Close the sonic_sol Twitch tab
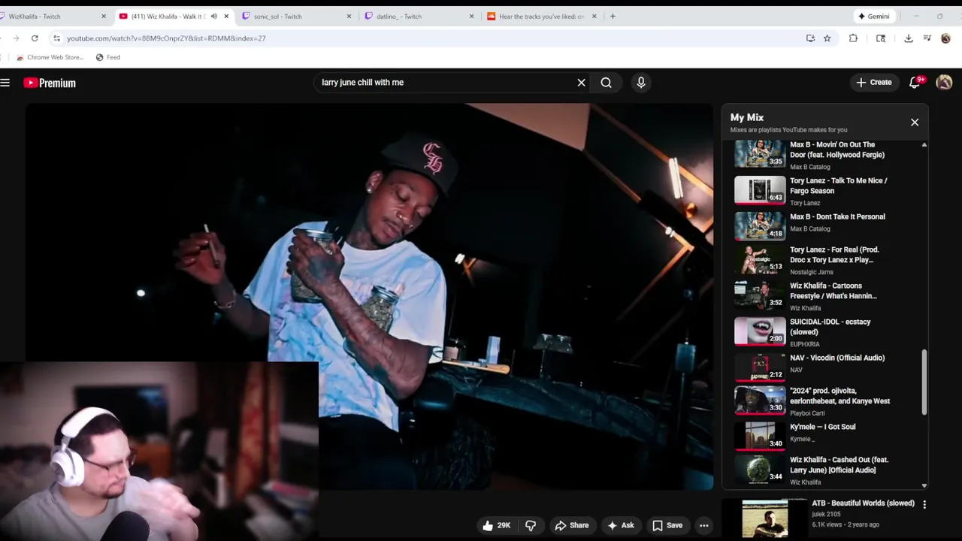Viewport: 962px width, 541px height. coord(349,16)
